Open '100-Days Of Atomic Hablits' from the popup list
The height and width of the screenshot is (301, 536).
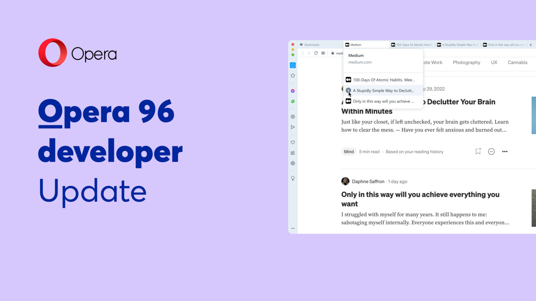(384, 79)
